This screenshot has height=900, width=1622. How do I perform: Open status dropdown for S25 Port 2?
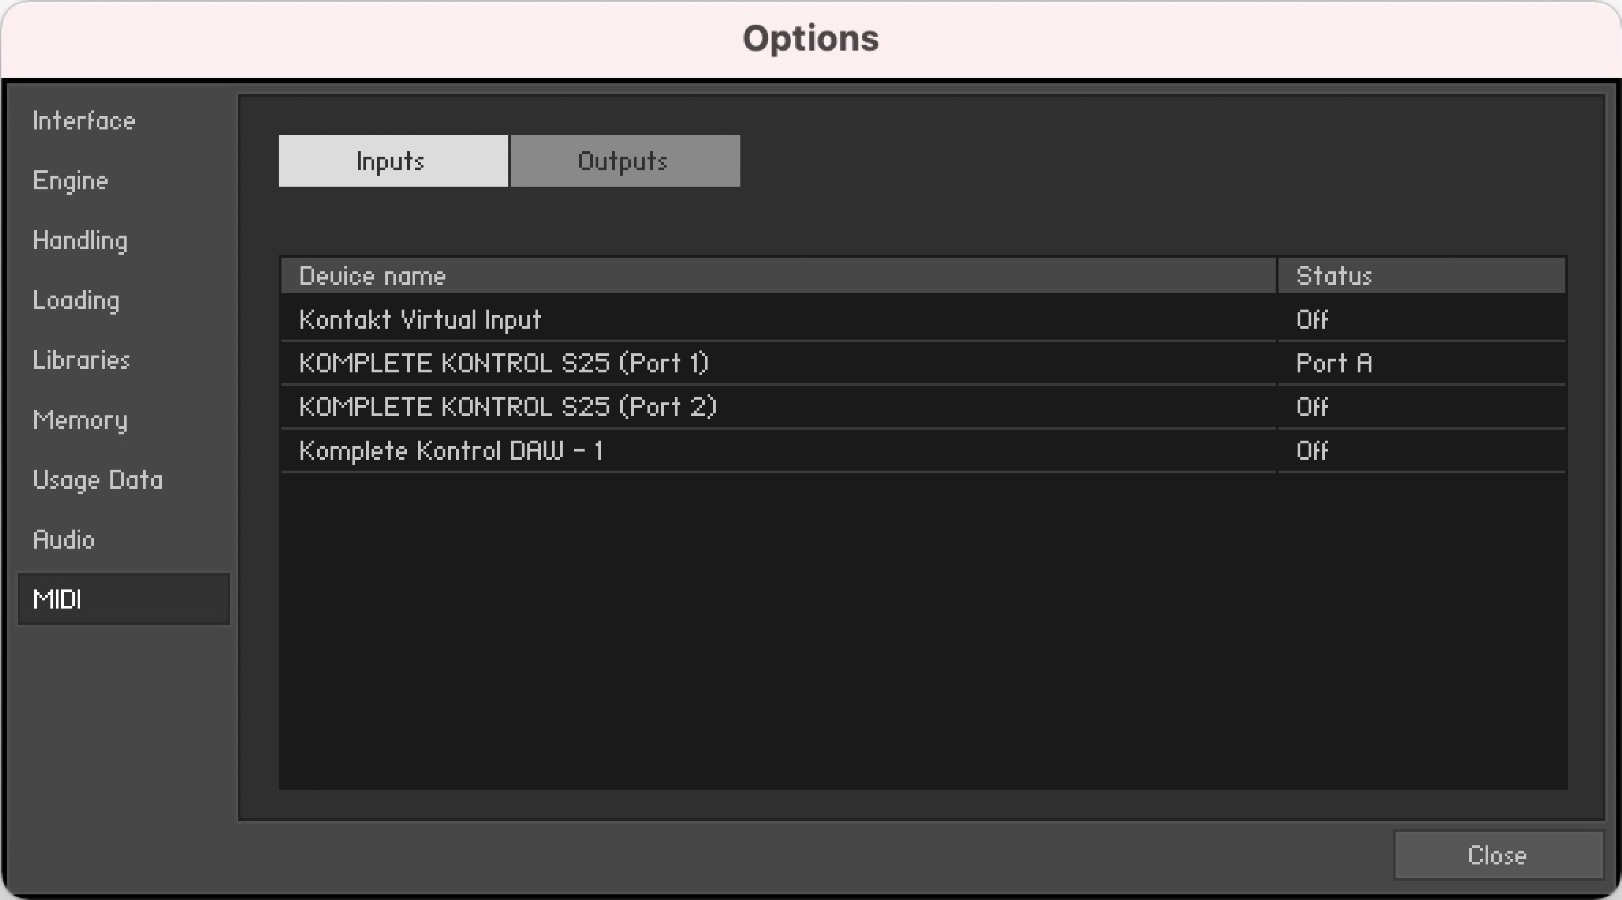click(x=1312, y=407)
